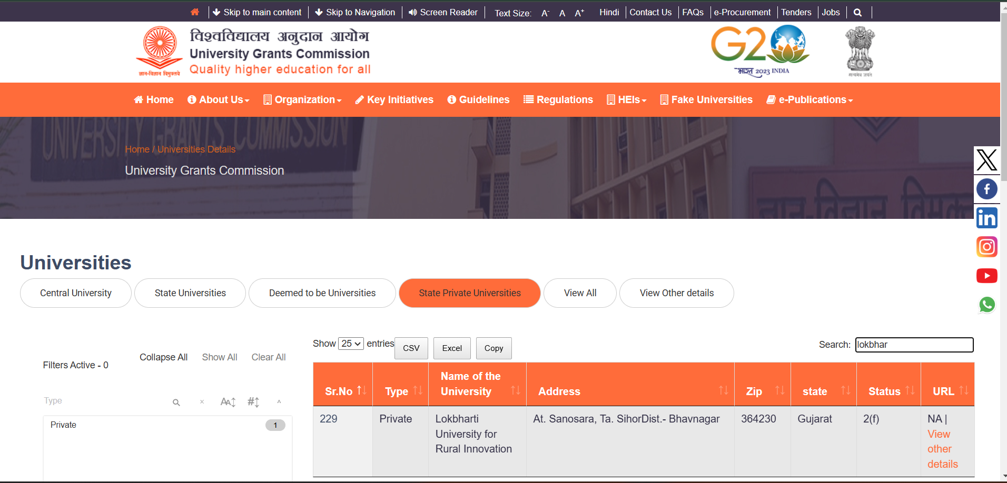Viewport: 1007px width, 483px height.
Task: Export table with Excel button
Action: [x=452, y=348]
